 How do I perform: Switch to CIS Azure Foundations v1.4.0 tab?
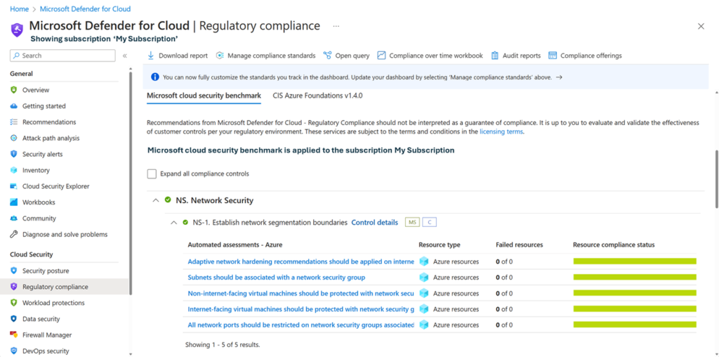[x=317, y=96]
